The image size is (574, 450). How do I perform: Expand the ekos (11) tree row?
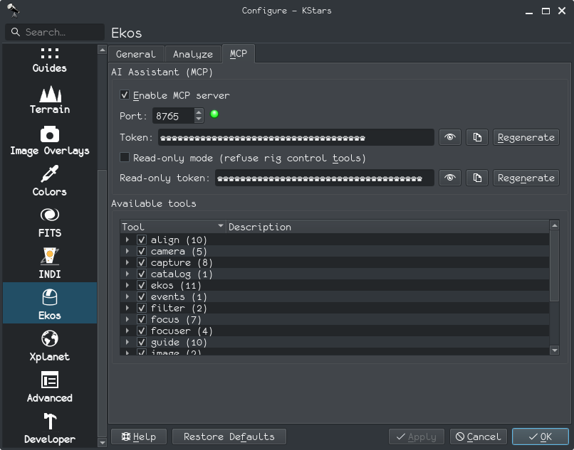(127, 285)
